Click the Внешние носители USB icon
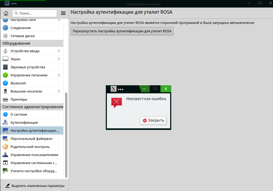 5,91
